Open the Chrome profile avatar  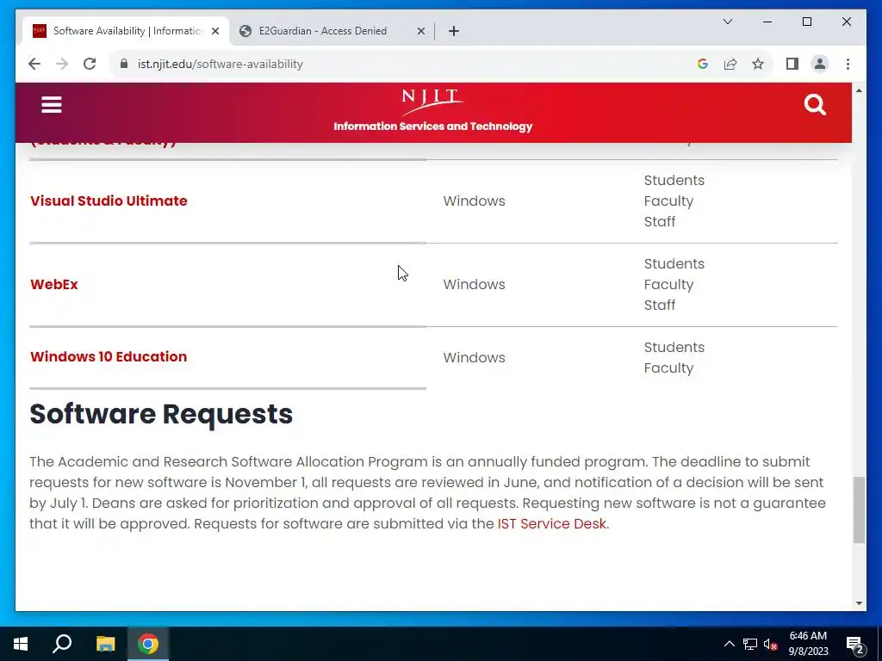(x=820, y=64)
